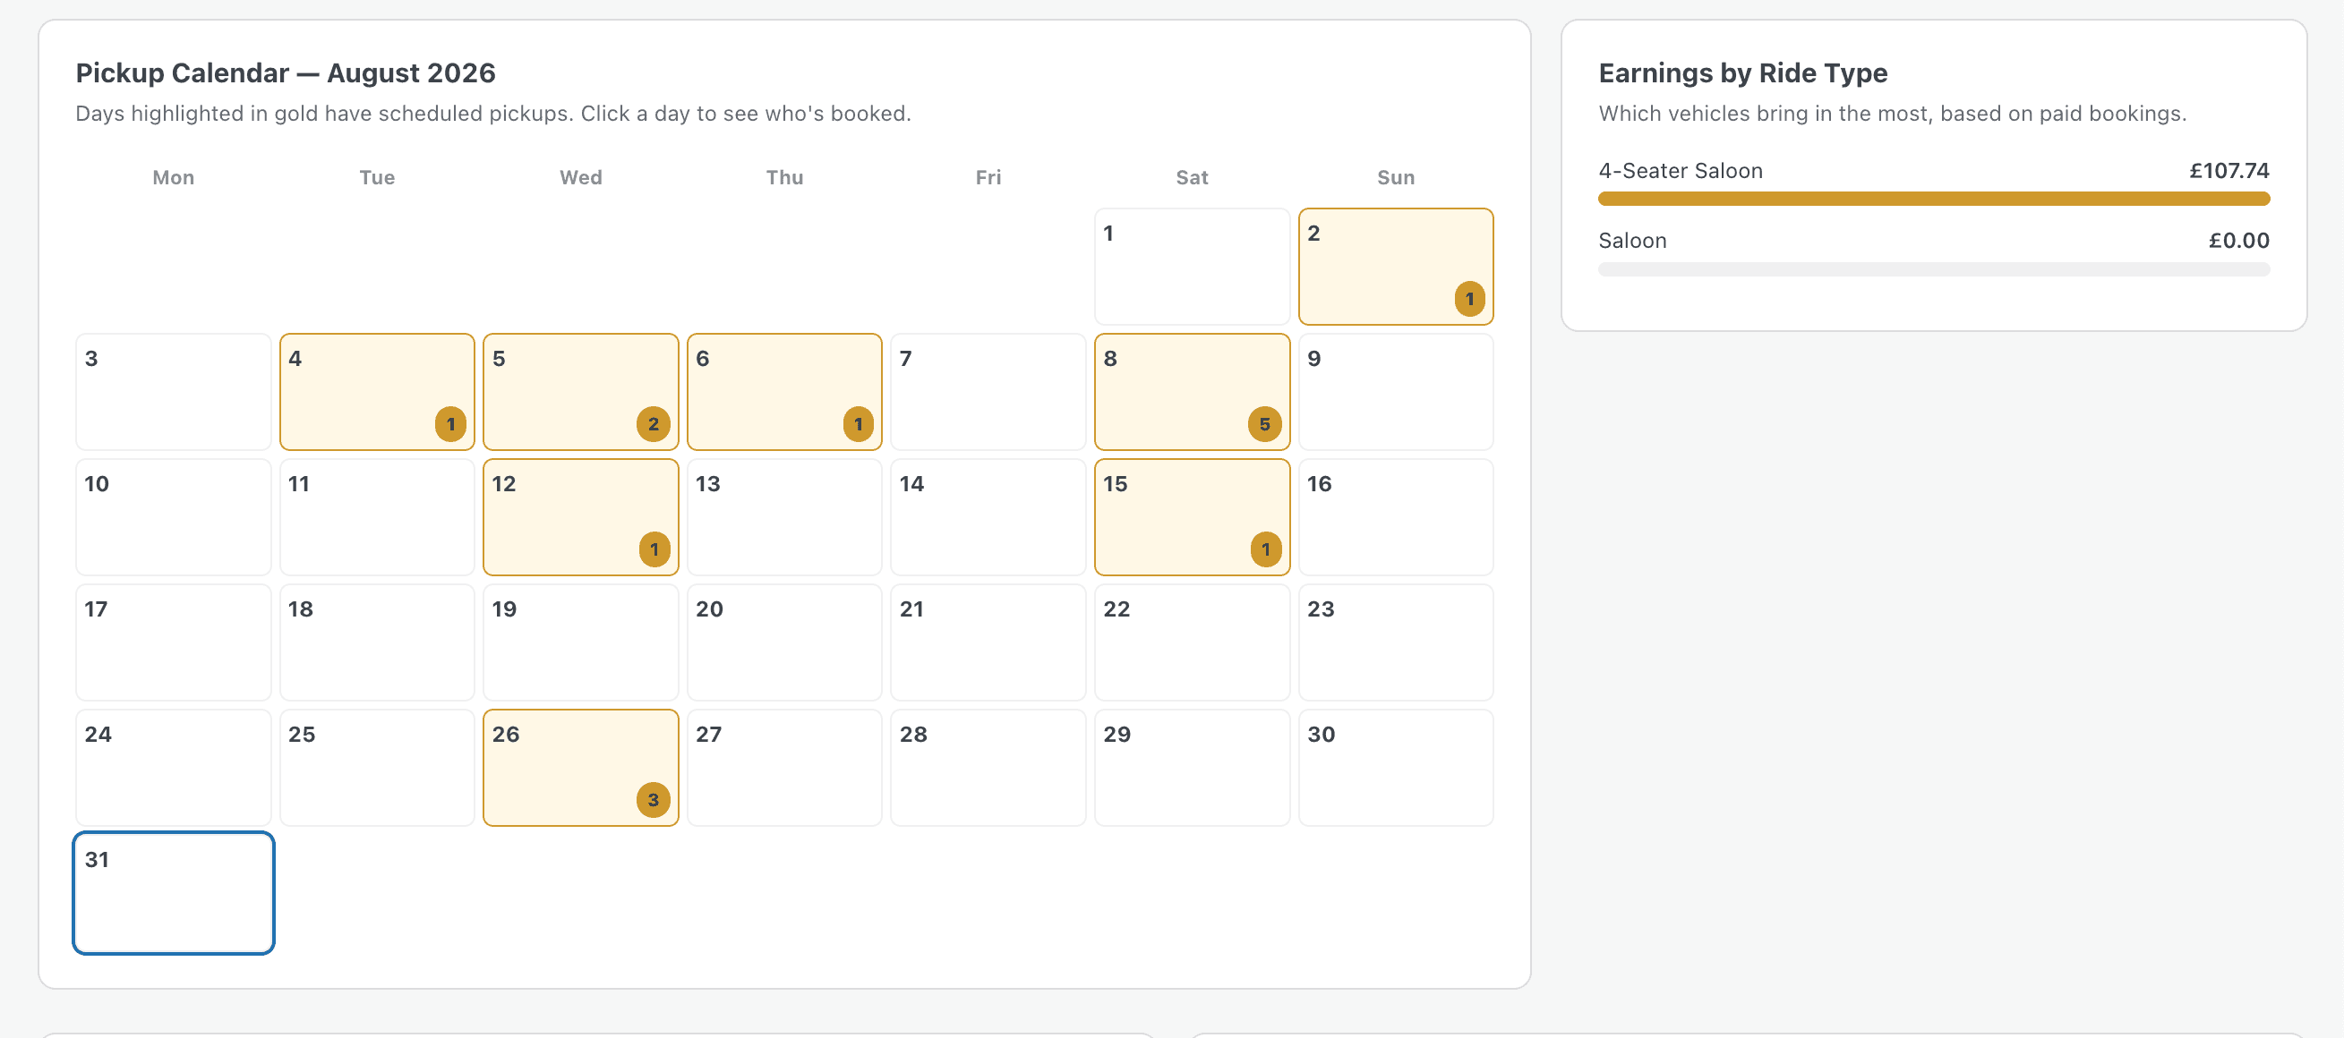Click the pickup count badge on August 2
This screenshot has width=2344, height=1038.
click(x=1468, y=298)
